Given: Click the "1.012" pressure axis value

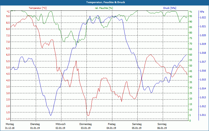Looking at the screenshot, I should [202, 106].
